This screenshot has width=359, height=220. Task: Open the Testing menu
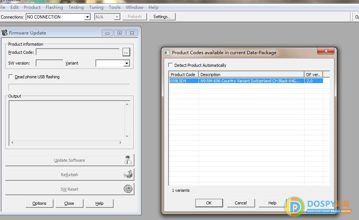pos(76,7)
